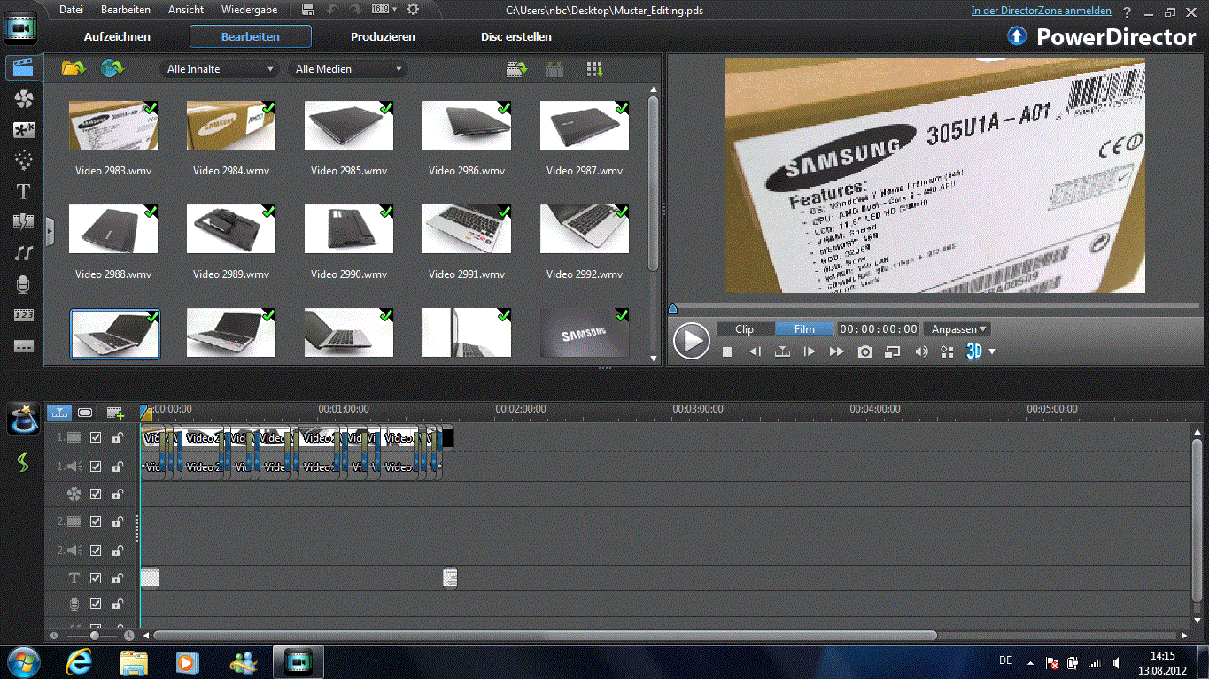Viewport: 1209px width, 679px height.
Task: Stop playback with the square Stop button
Action: pyautogui.click(x=727, y=351)
